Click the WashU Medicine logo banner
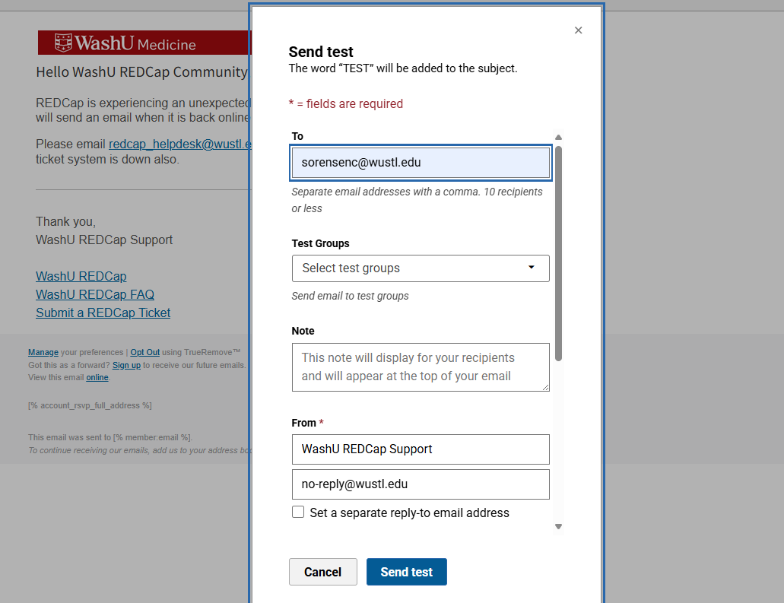This screenshot has height=603, width=784. point(144,43)
